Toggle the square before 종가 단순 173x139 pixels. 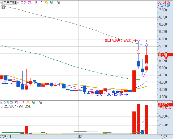pos(18,3)
